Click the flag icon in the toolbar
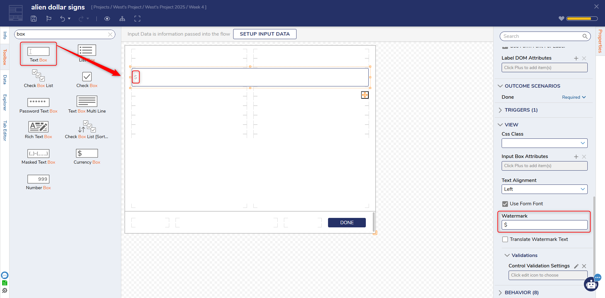605x298 pixels. click(49, 19)
